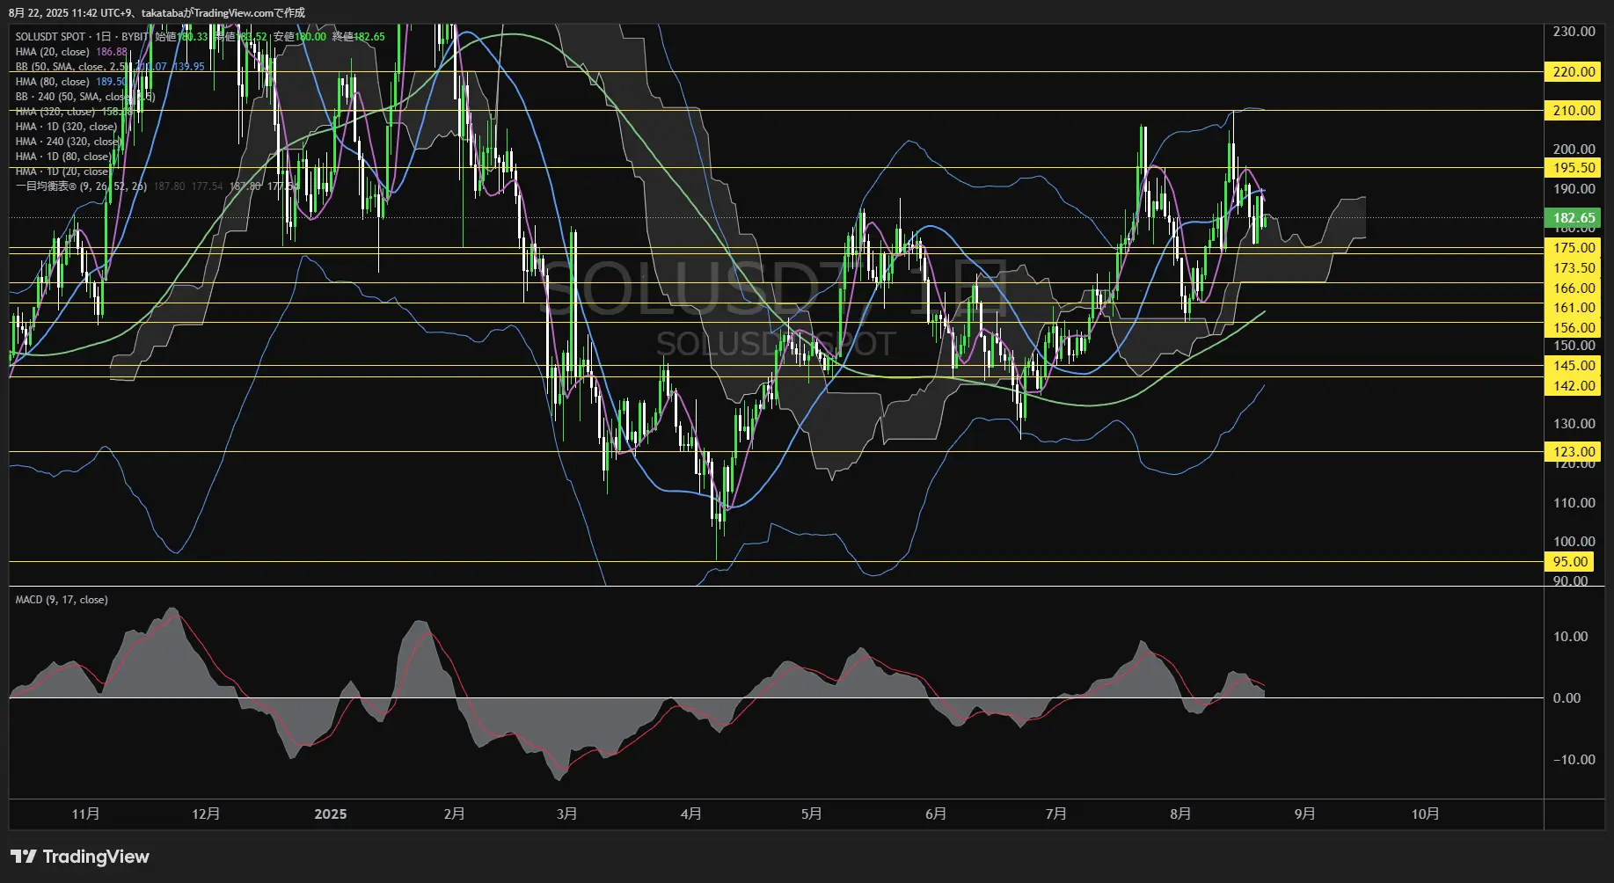Click the 3月 time axis label
Viewport: 1614px width, 883px height.
click(x=567, y=814)
